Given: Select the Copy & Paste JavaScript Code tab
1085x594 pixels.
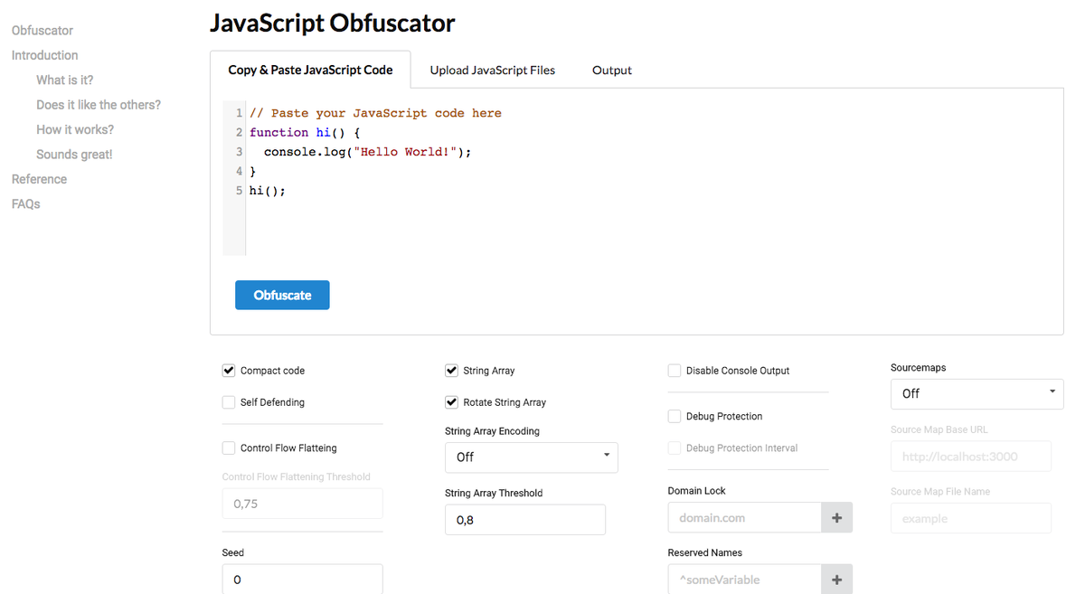Looking at the screenshot, I should pos(310,71).
